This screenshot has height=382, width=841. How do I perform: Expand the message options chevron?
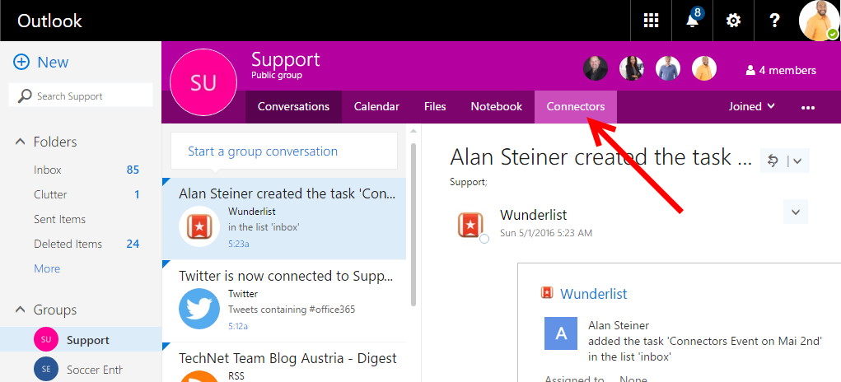(795, 212)
